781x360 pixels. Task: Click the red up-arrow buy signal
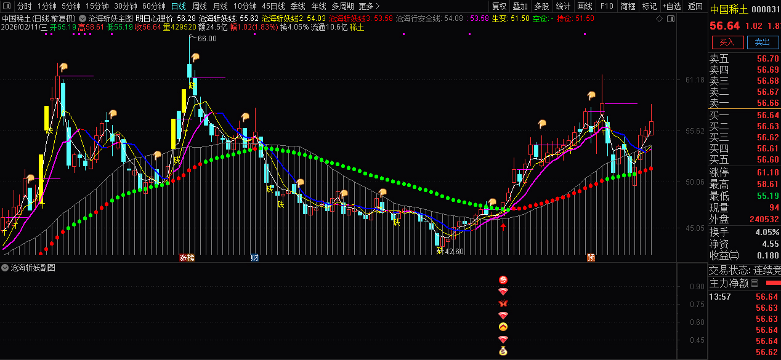coord(504,226)
